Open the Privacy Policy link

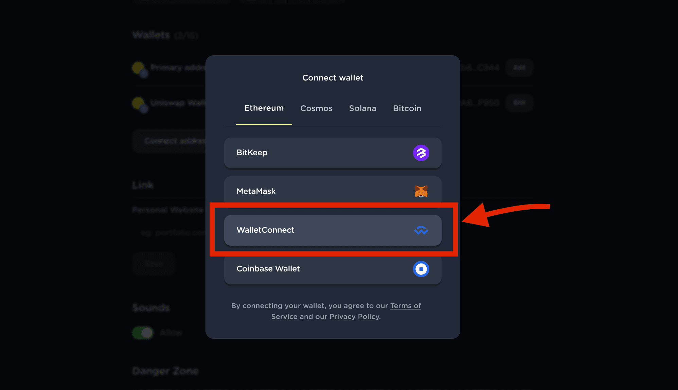click(354, 317)
